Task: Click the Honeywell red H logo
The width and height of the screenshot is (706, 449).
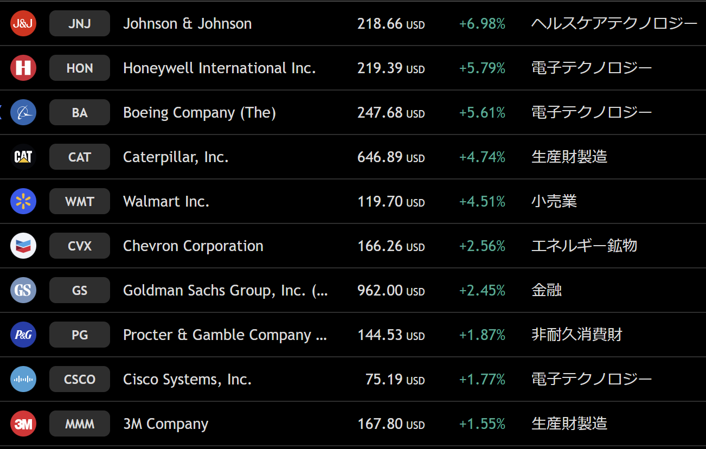Action: (23, 68)
